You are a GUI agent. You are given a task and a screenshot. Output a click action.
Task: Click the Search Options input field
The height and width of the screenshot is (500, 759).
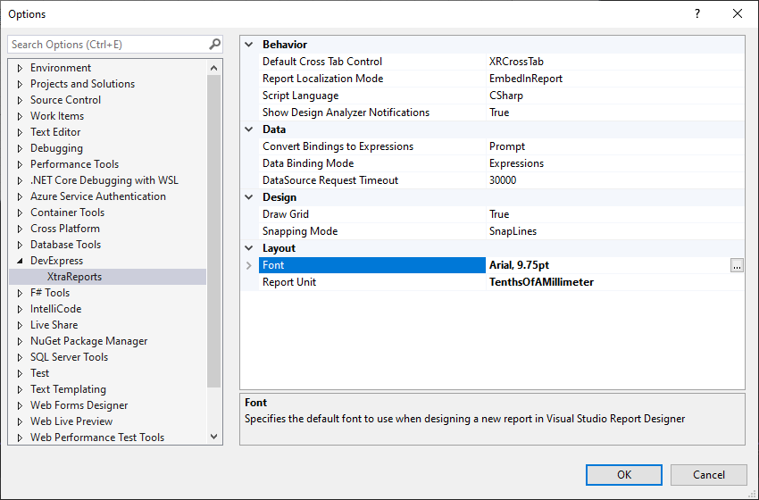pyautogui.click(x=107, y=45)
